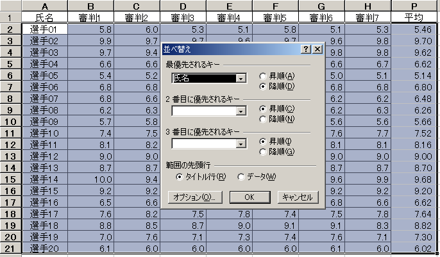Click the 審判7 header cell

pos(368,18)
